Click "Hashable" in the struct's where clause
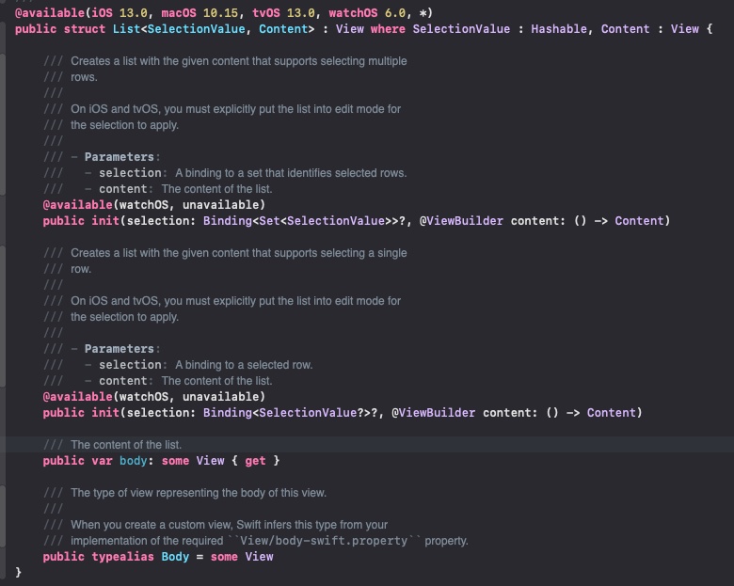Viewport: 734px width, 586px height. pyautogui.click(x=558, y=29)
